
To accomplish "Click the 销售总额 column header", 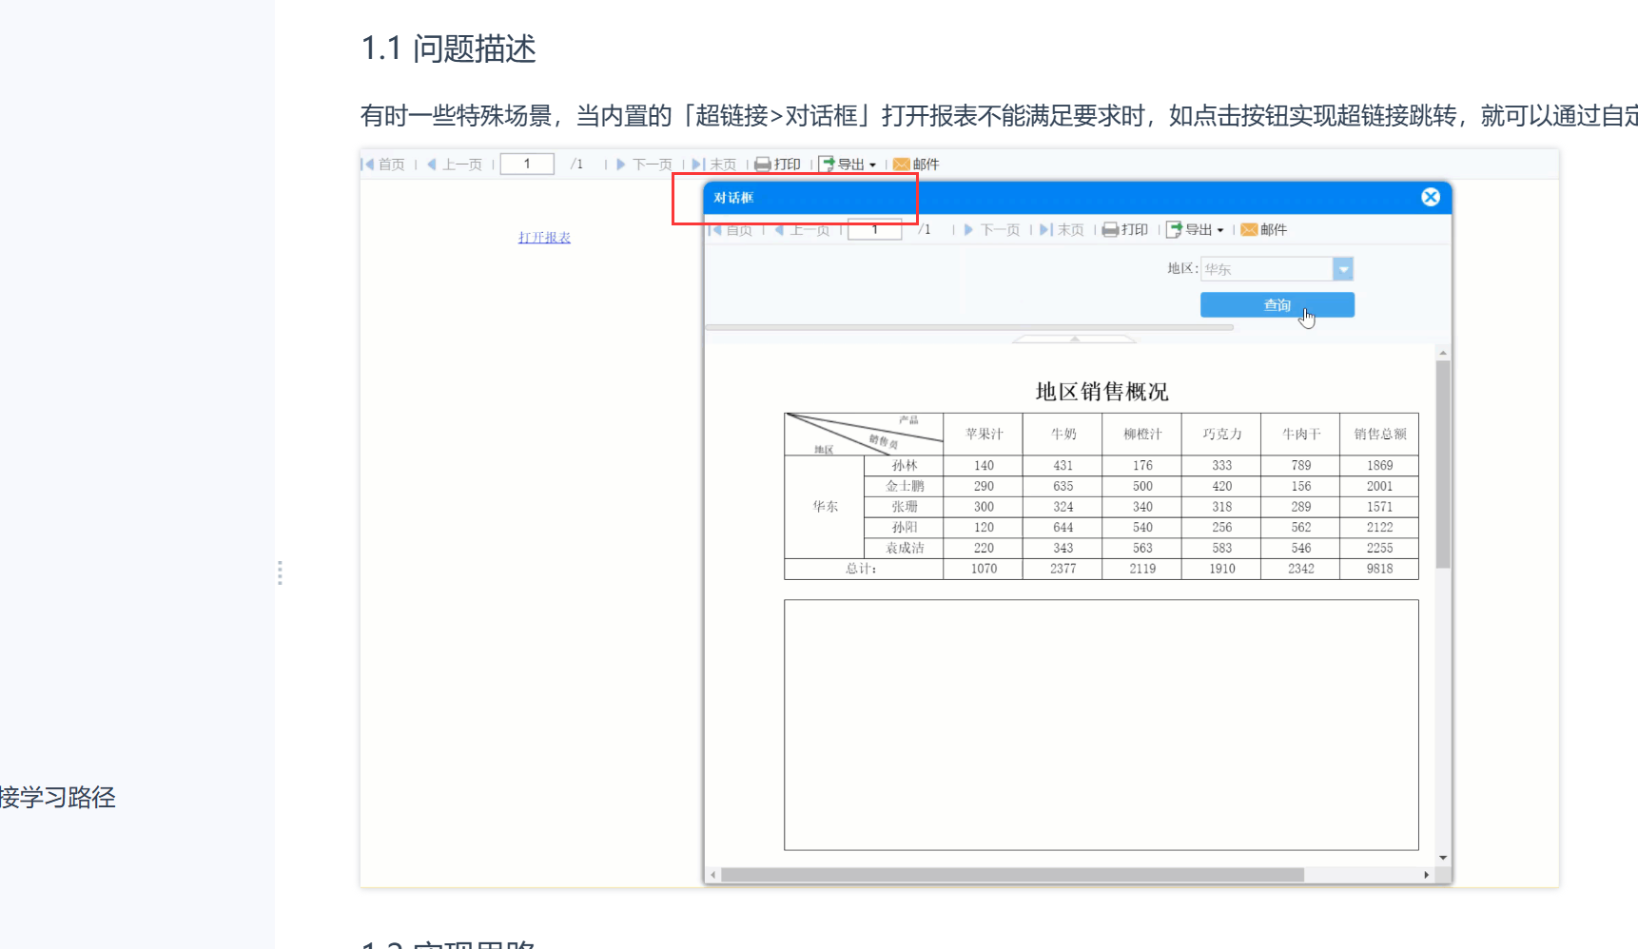I will [x=1380, y=435].
